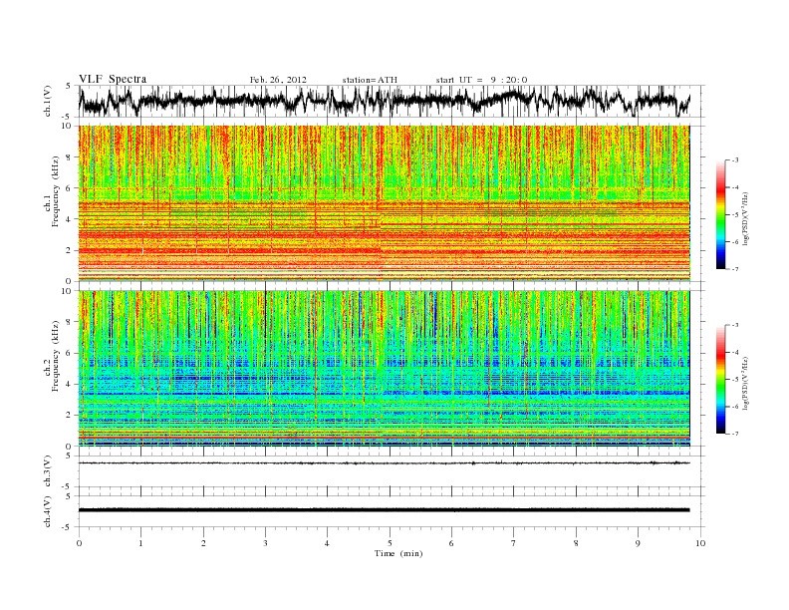789x610 pixels.
Task: Click the ch.1 log(PSD) color bar
Action: [720, 214]
